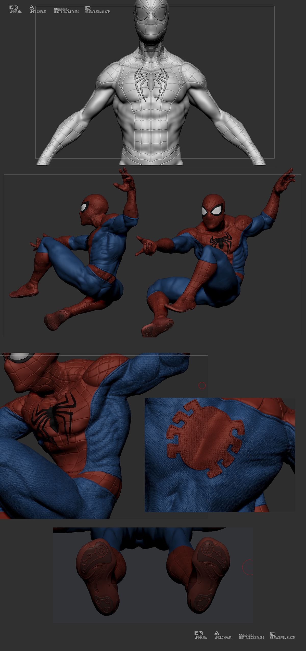The image size is (306, 651).
Task: Click the Facebook icon in the header credits
Action: pos(11,8)
